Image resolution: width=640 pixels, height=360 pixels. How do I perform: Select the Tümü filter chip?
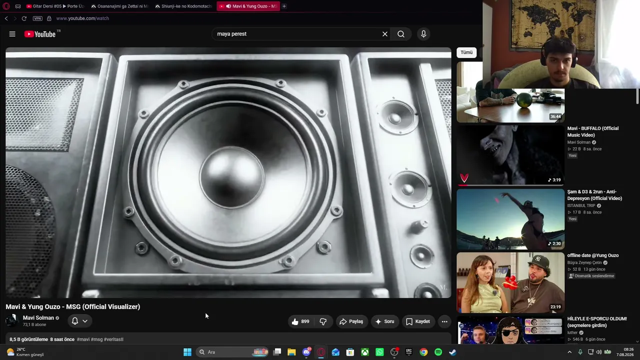pos(466,52)
